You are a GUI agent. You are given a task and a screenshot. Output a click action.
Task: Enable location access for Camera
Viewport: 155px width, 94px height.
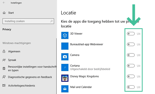[131, 55]
